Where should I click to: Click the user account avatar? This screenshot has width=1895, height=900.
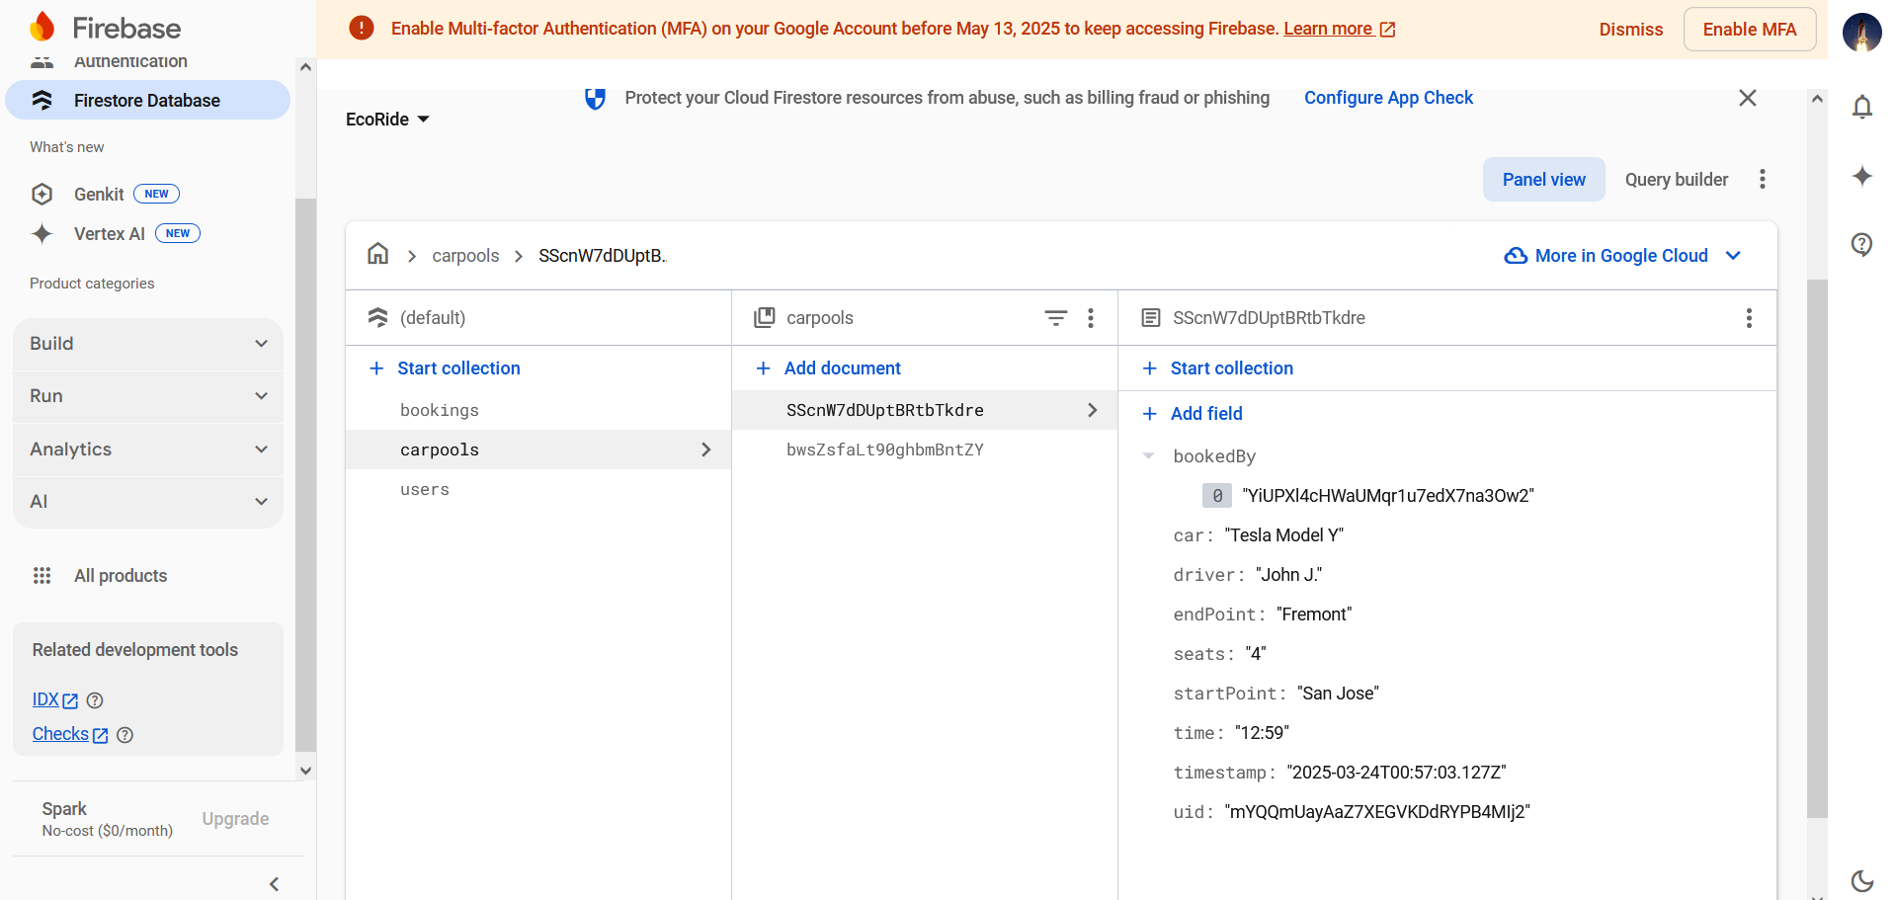click(1861, 31)
